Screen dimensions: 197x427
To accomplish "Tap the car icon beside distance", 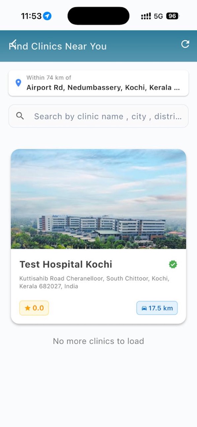I will coord(144,308).
